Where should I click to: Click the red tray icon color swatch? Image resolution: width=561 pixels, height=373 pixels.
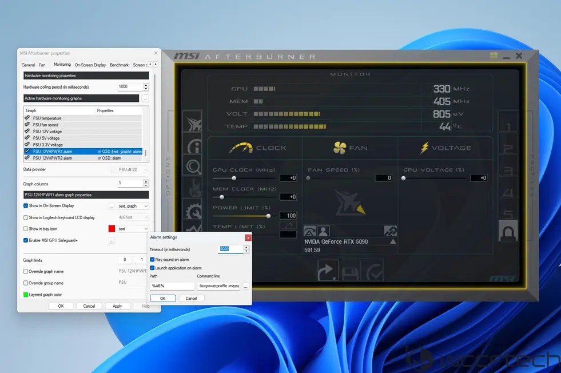[112, 229]
